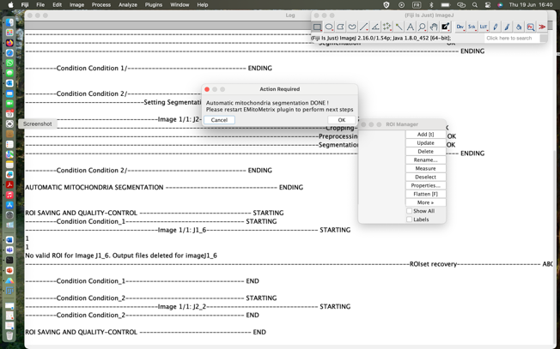560x349 pixels.
Task: Click Flatten [F] in ROI Manager
Action: pyautogui.click(x=425, y=195)
